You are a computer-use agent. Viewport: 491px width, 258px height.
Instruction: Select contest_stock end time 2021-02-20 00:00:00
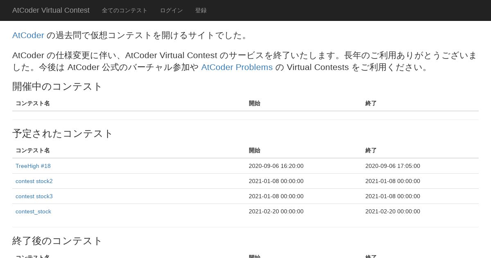(393, 211)
